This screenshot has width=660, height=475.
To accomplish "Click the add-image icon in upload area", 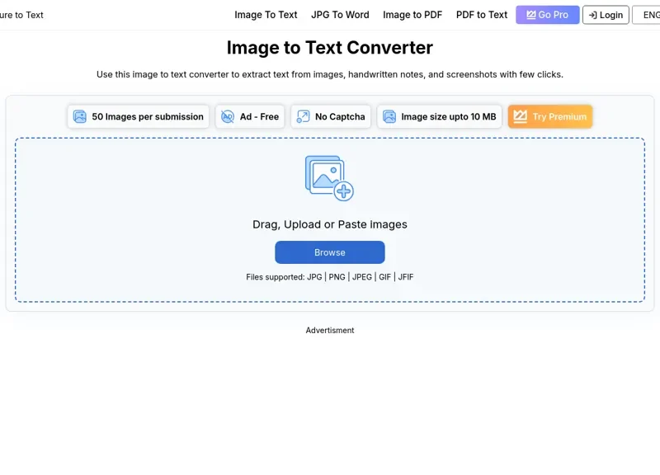I will pos(330,176).
